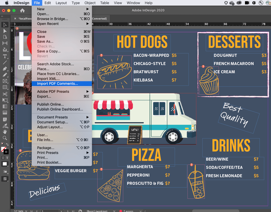The image size is (271, 212).
Task: Choose Import PDF Comments from File menu
Action: 62,84
